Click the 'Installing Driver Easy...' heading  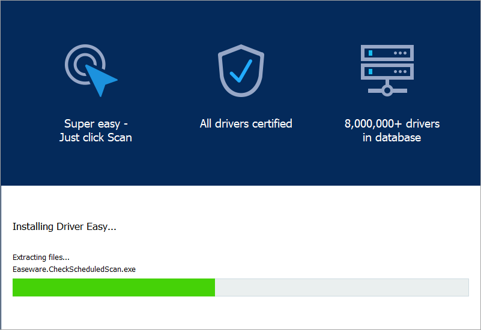[x=64, y=226]
